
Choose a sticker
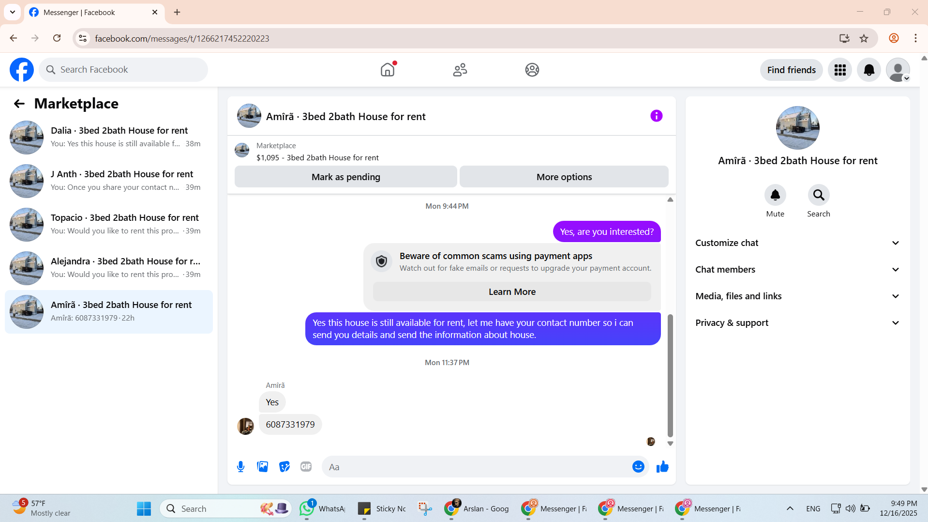pos(284,467)
